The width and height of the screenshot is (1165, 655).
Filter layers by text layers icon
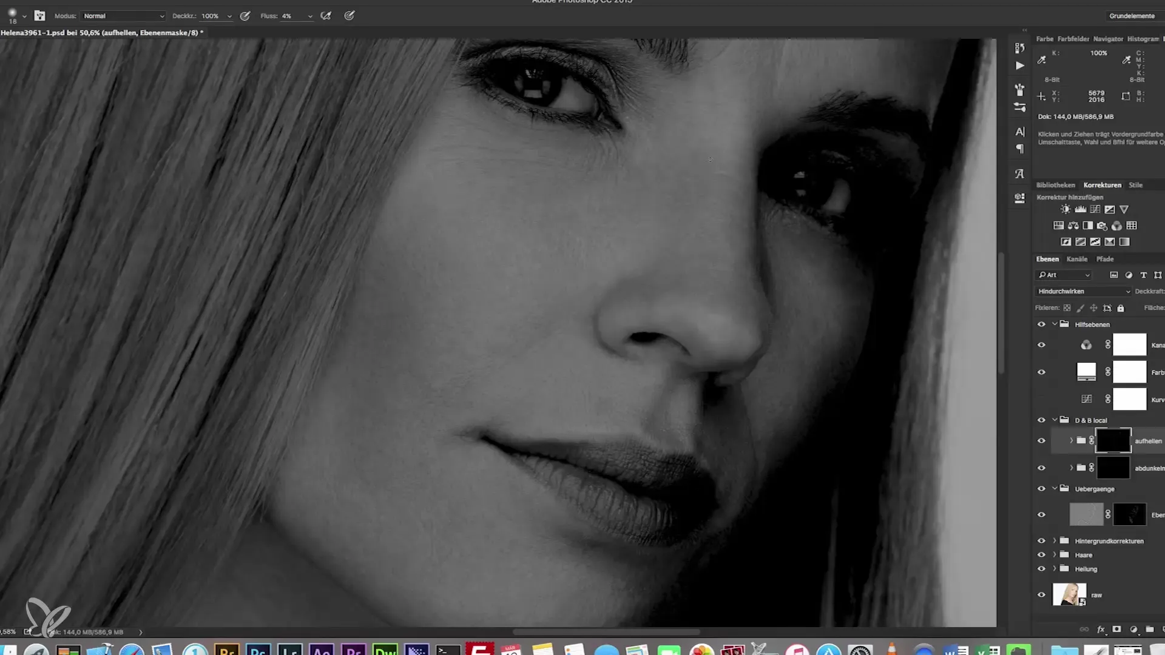click(x=1143, y=275)
